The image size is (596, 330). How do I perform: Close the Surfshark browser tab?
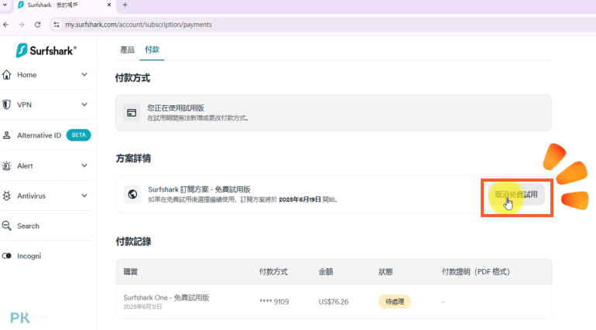[x=109, y=5]
